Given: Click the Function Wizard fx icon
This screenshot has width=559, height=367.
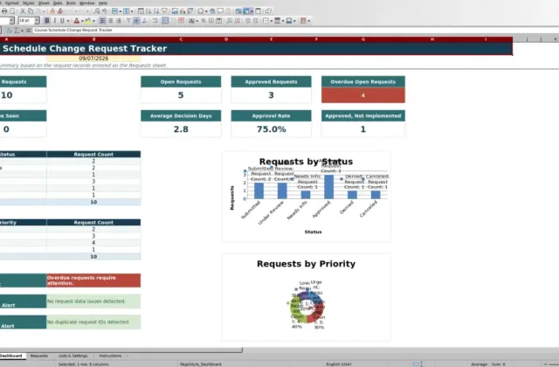Looking at the screenshot, I should coord(10,31).
